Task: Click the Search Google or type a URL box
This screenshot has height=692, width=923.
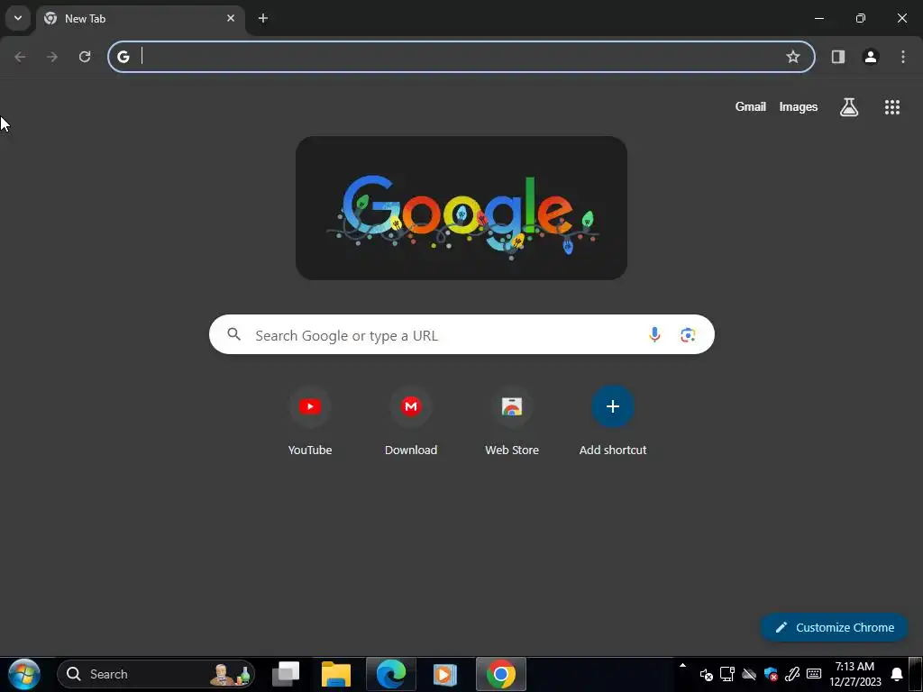Action: [461, 335]
